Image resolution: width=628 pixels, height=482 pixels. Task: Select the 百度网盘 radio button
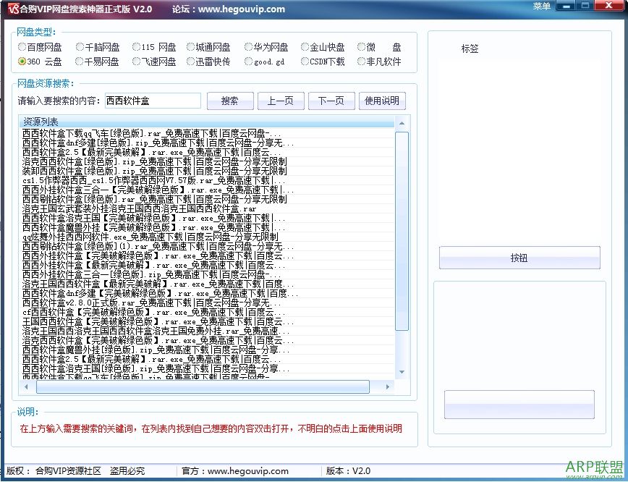pyautogui.click(x=23, y=47)
